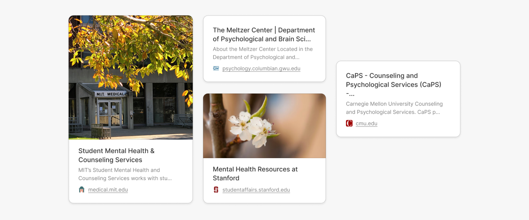Click the Student Mental Health & Counseling Services title

(x=116, y=155)
